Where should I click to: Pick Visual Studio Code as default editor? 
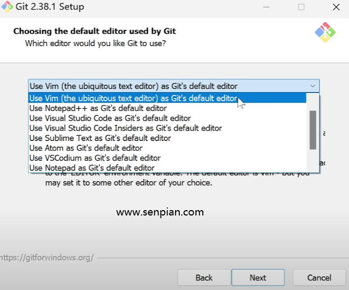tap(110, 118)
